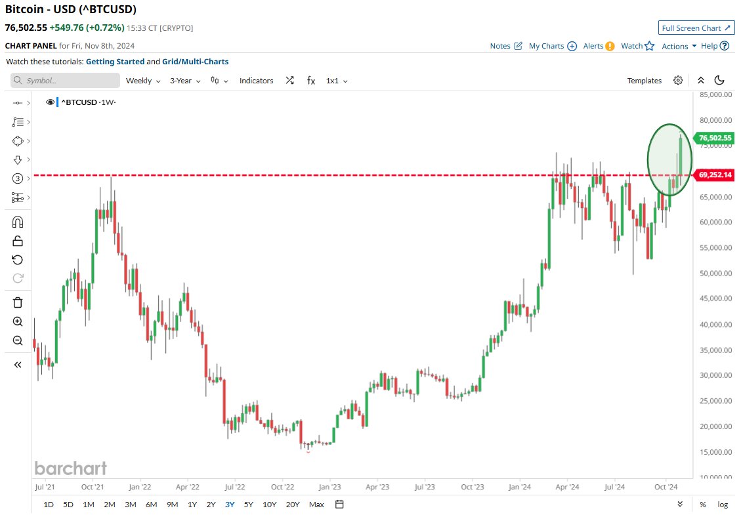The width and height of the screenshot is (741, 519).
Task: Select the 2M range
Action: coord(109,505)
